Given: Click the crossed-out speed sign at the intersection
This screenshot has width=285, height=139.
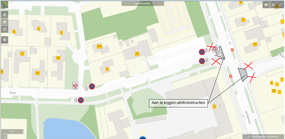Looking at the screenshot, I should click(215, 49).
